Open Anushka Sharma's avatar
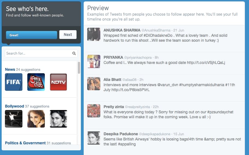Viewport: 249px width, 155px height. pyautogui.click(x=94, y=34)
